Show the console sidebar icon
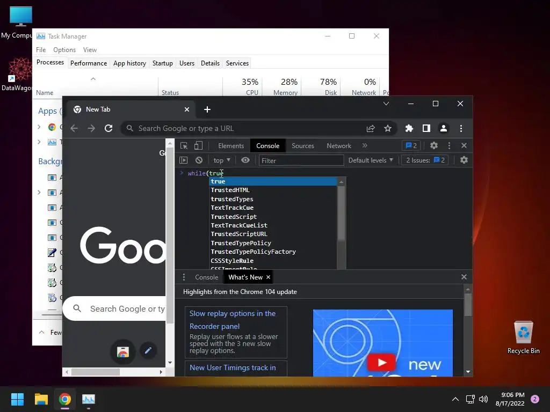 (184, 160)
